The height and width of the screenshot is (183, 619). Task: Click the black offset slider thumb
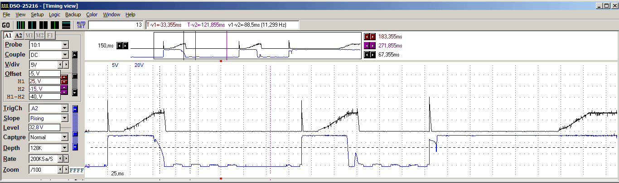tap(75, 77)
